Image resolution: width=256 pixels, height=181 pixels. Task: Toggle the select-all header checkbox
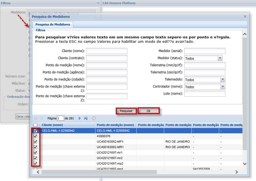pos(36,125)
